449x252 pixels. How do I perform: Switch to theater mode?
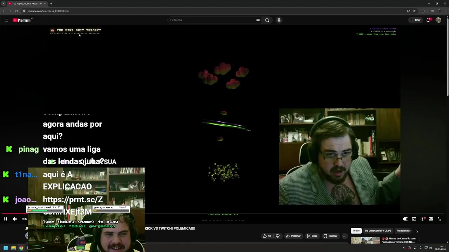[431, 219]
